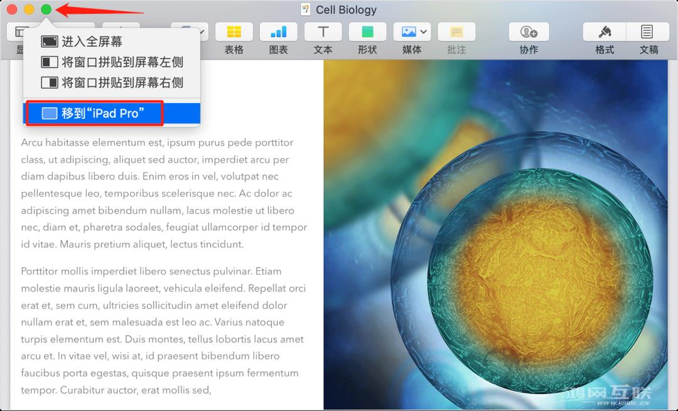Insert a table with the 表格 icon
The width and height of the screenshot is (678, 411).
point(234,31)
